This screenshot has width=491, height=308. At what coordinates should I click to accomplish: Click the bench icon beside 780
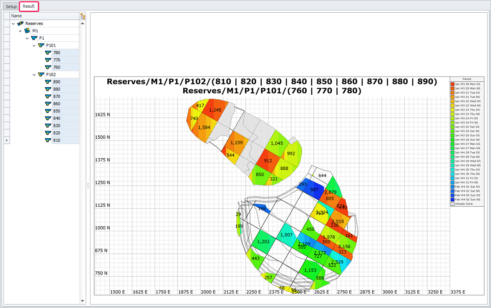coord(48,53)
